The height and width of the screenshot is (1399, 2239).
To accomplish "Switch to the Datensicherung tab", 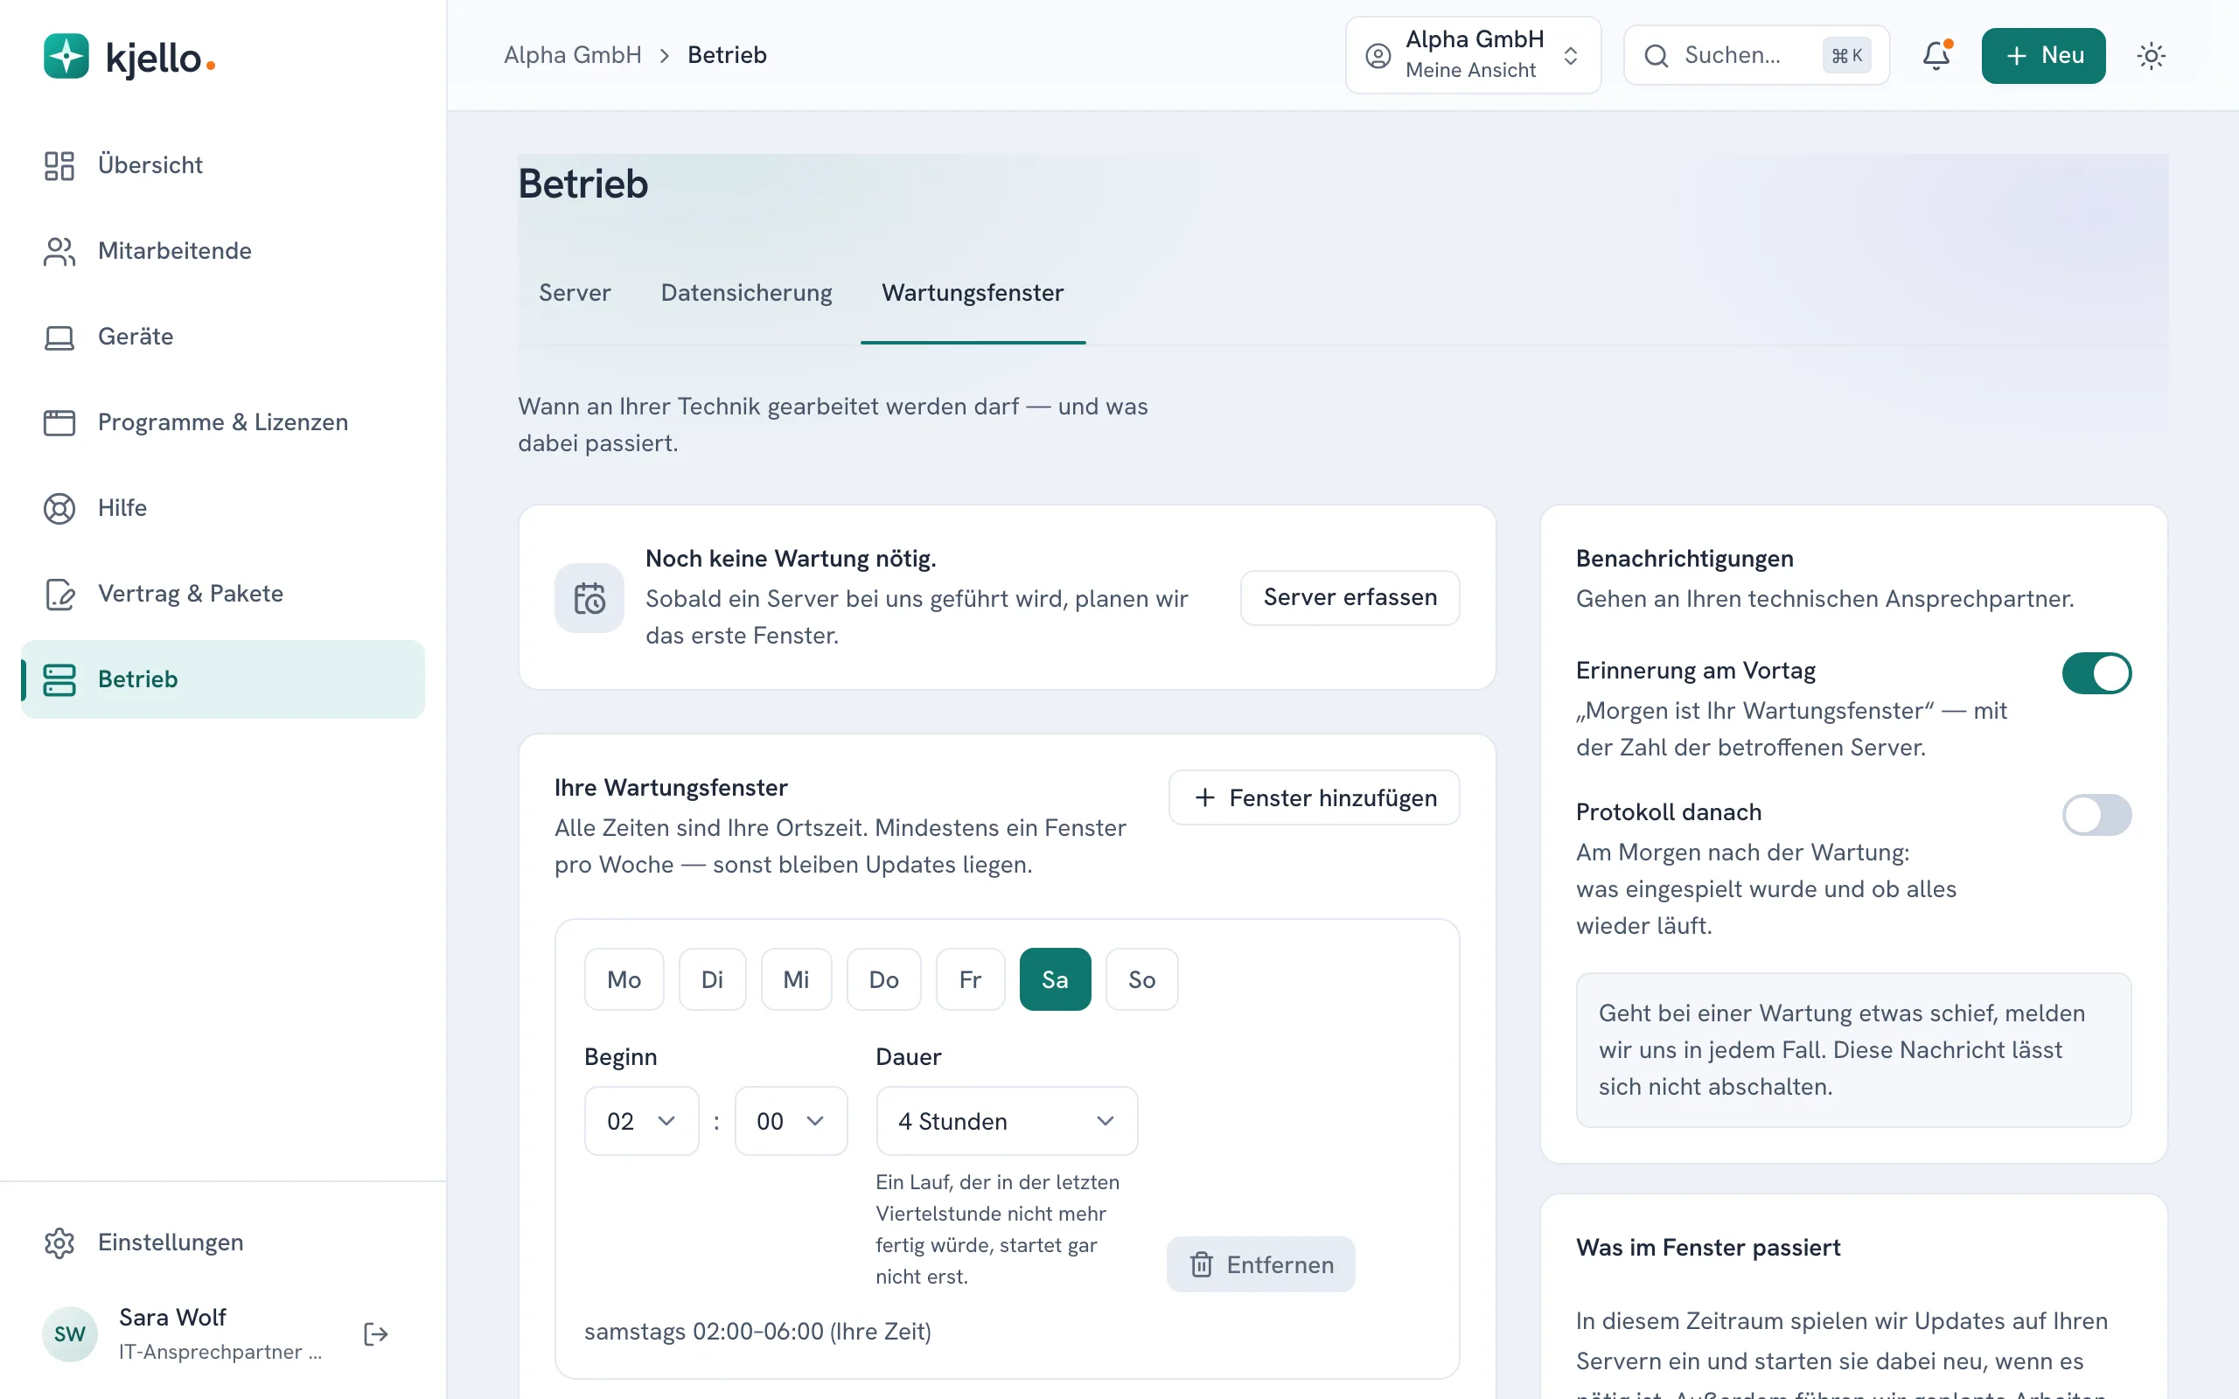I will tap(747, 292).
